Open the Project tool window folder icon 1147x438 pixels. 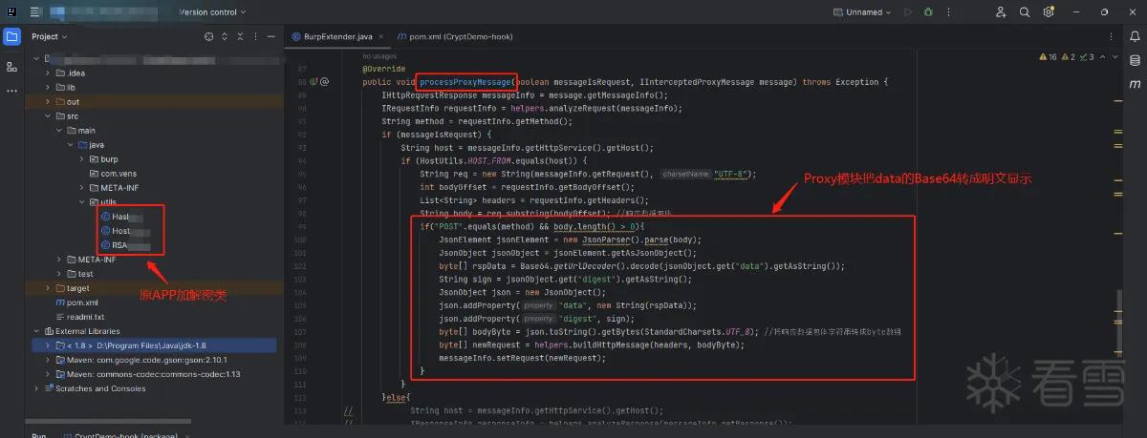(11, 37)
